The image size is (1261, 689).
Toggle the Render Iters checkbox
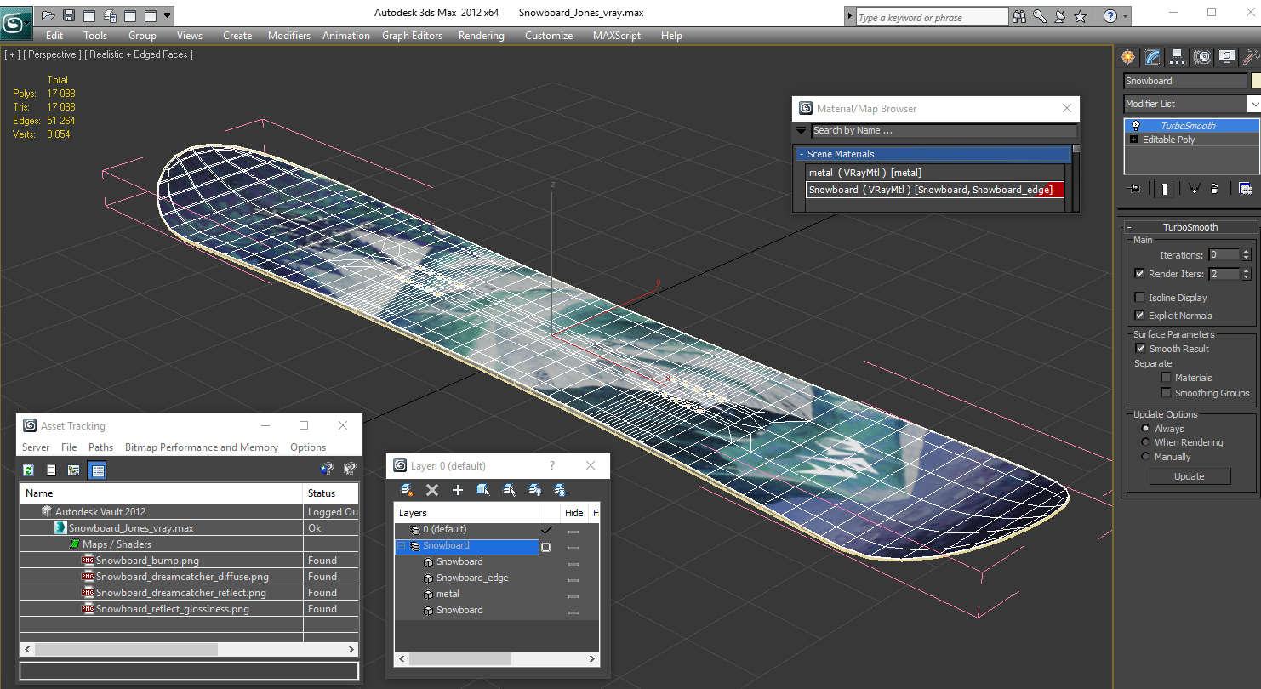coord(1140,274)
